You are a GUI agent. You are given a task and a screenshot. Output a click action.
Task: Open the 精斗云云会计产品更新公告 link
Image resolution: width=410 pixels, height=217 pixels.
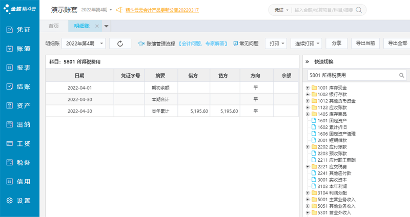click(162, 10)
